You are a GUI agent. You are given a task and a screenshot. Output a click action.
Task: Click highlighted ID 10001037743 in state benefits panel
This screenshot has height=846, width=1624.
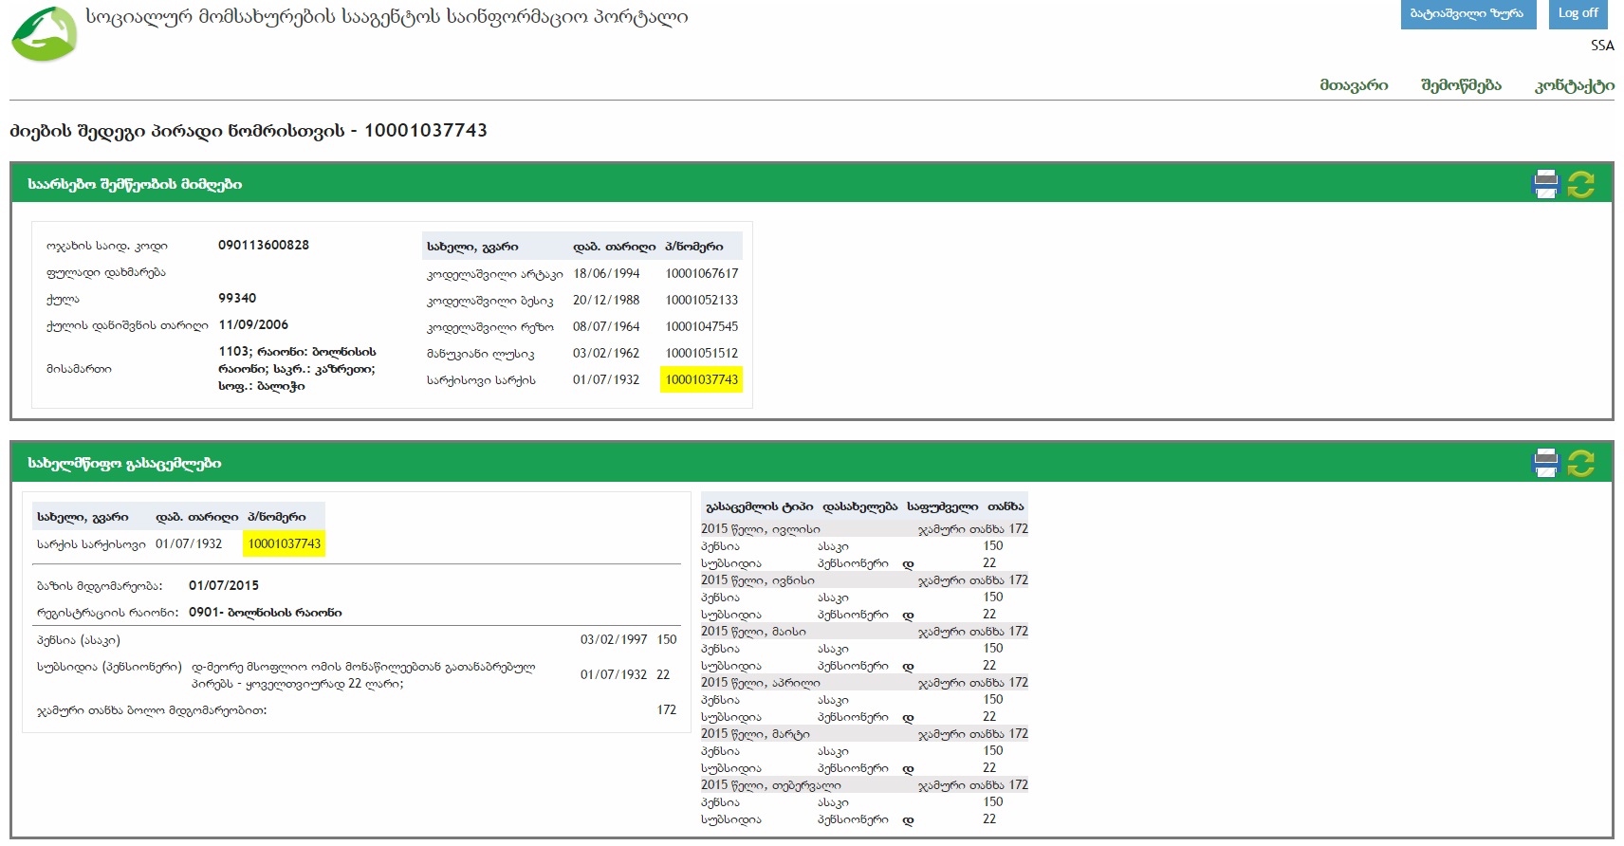tap(285, 543)
